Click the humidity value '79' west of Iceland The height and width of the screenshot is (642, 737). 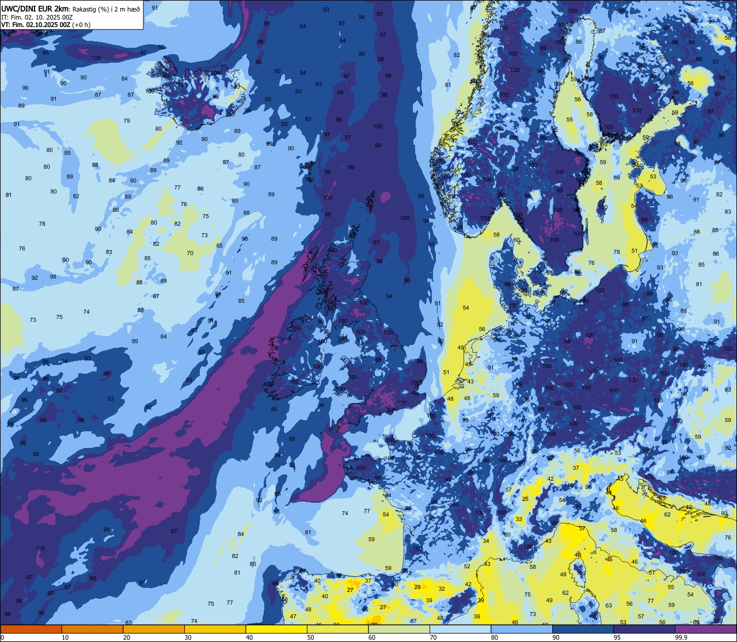pyautogui.click(x=127, y=121)
